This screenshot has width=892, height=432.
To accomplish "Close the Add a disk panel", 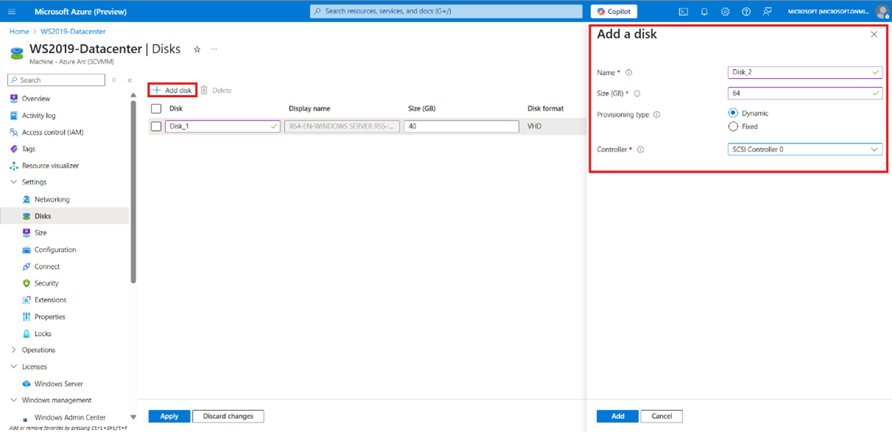I will pyautogui.click(x=874, y=35).
